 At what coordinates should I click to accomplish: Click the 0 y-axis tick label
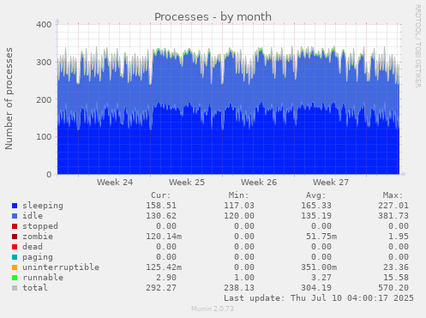click(x=50, y=174)
